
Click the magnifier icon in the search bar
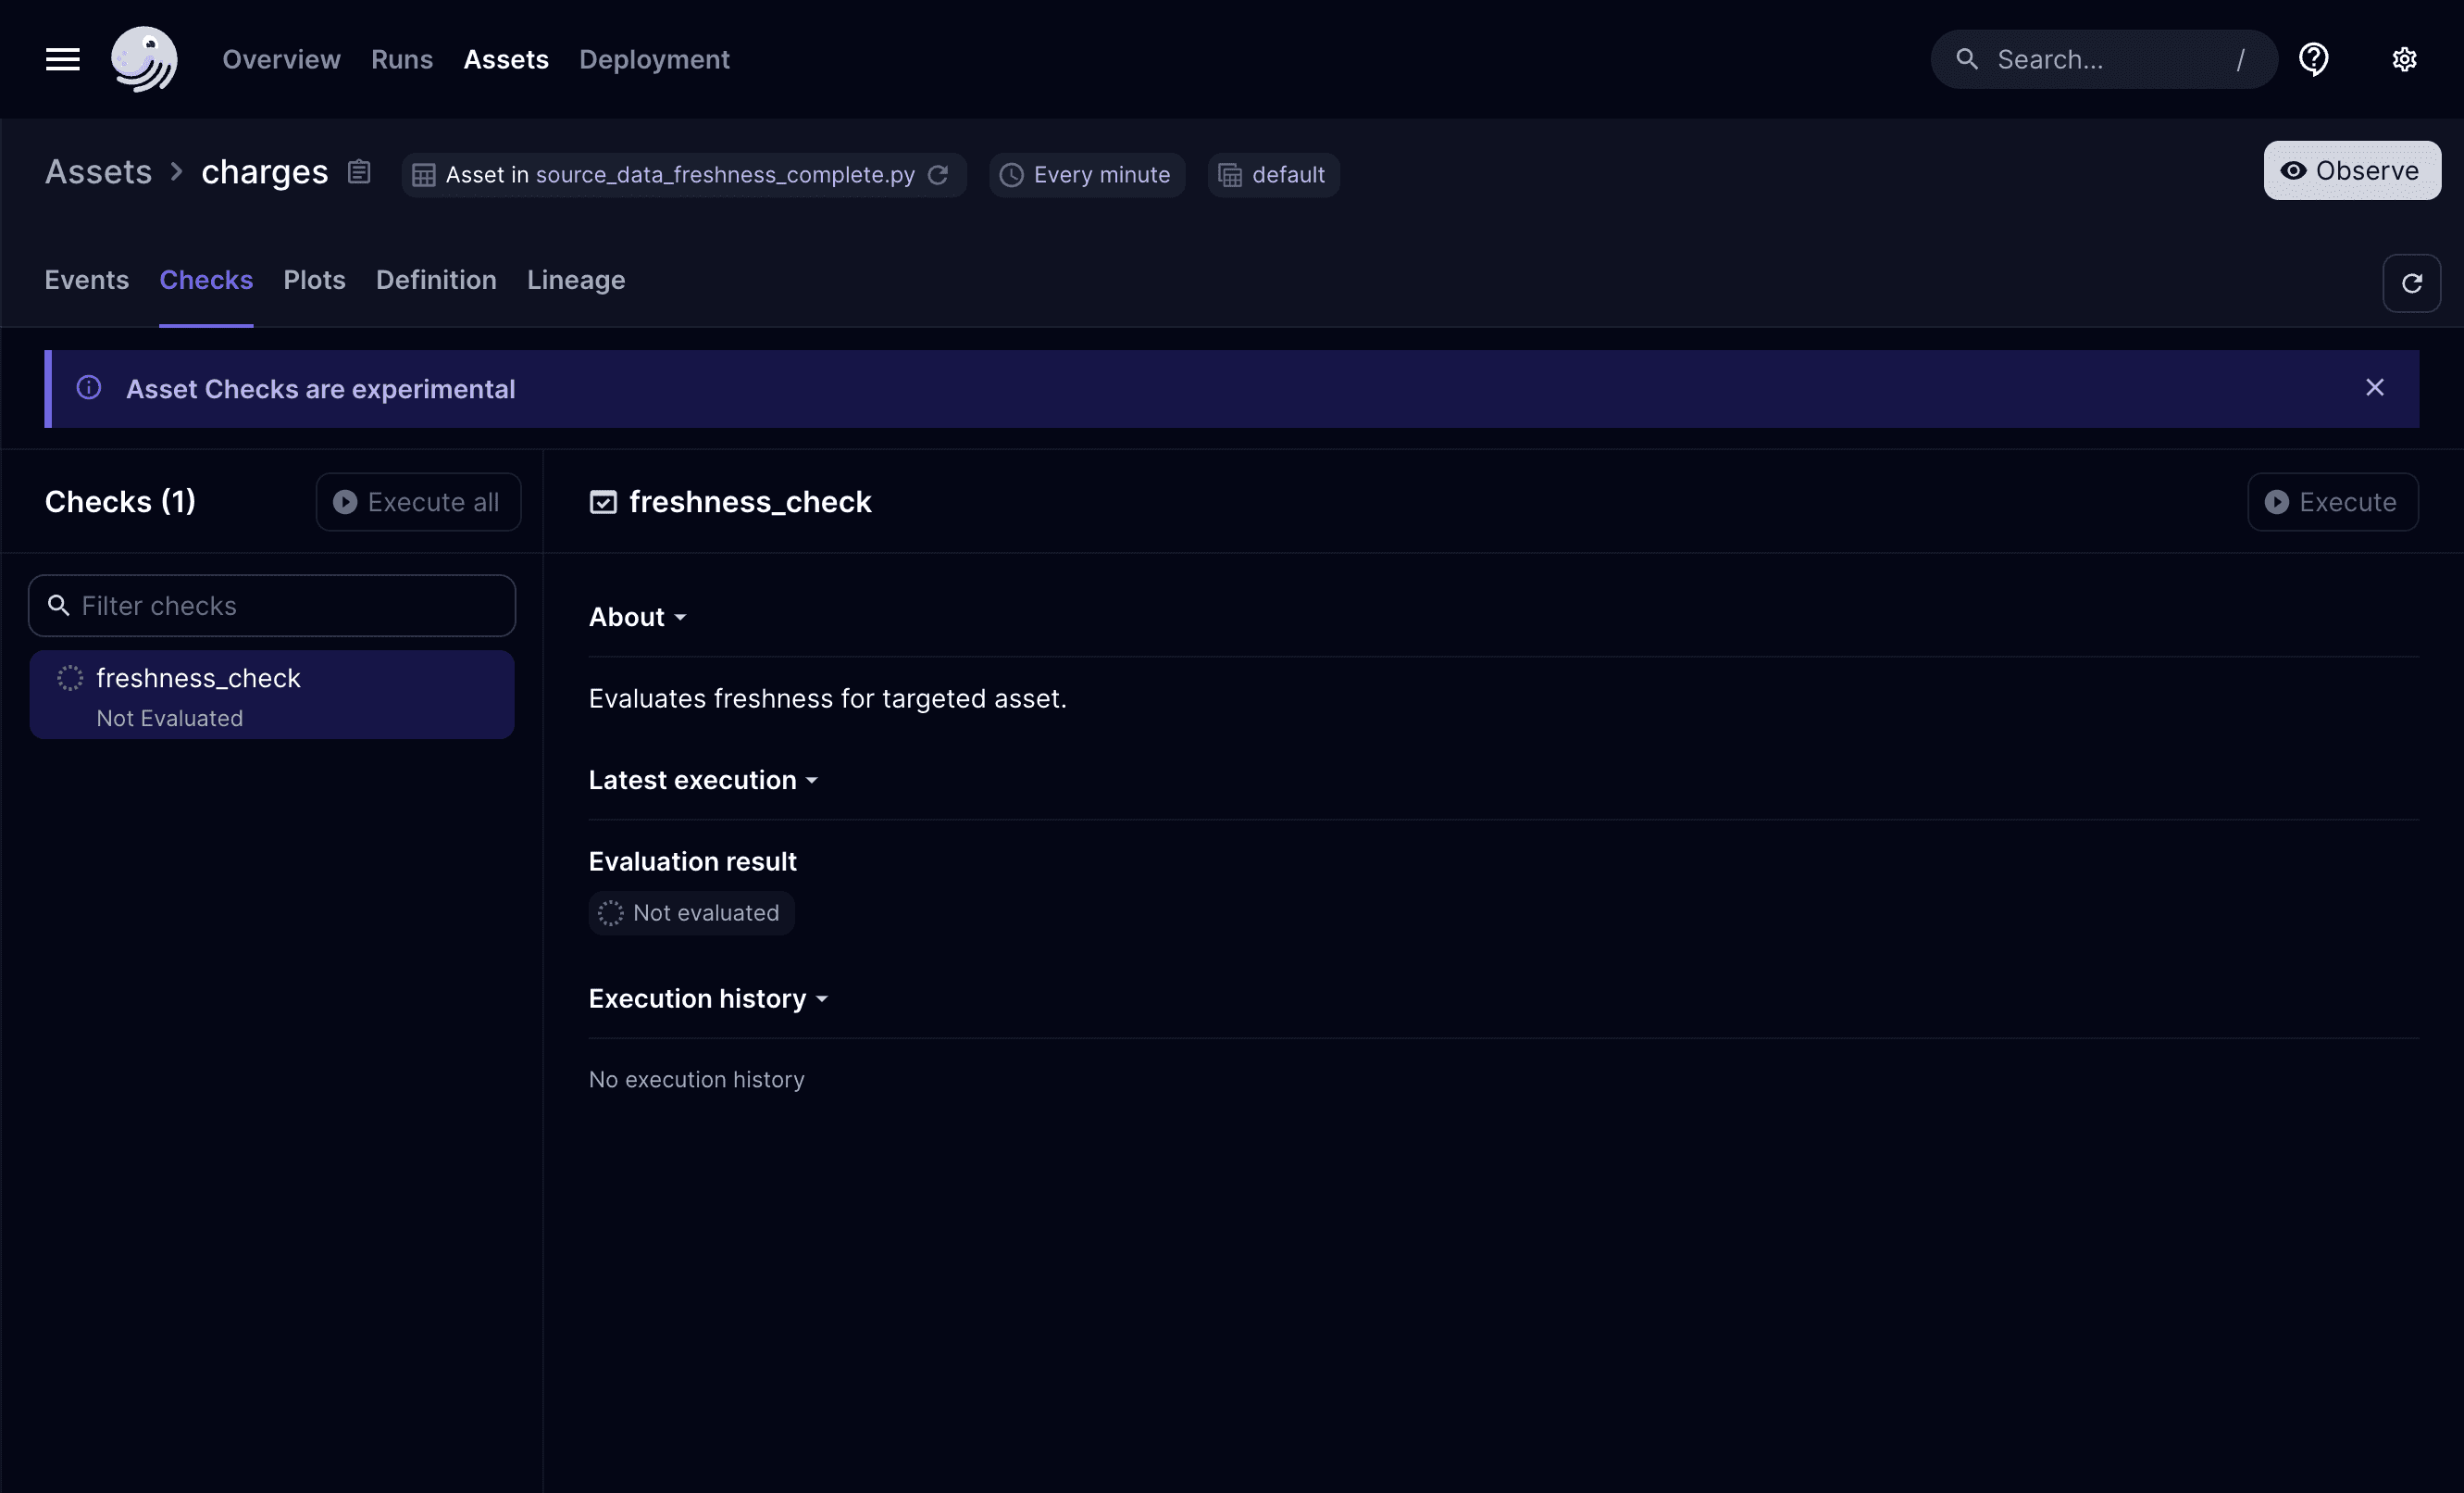coord(1967,59)
